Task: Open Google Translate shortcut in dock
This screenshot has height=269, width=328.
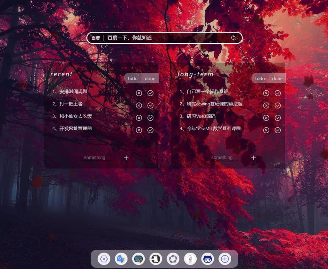Action: (x=121, y=259)
